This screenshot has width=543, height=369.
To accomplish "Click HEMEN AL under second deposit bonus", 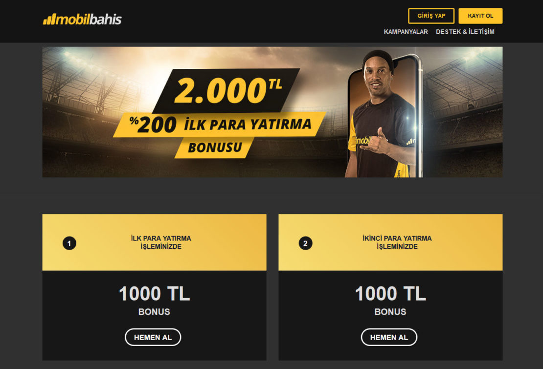I will (389, 337).
